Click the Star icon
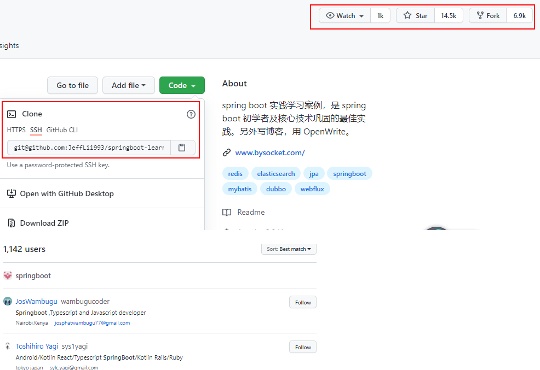The height and width of the screenshot is (370, 540). tap(407, 15)
